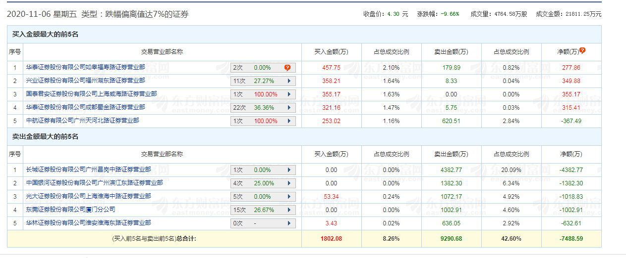626x258 pixels.
Task: Click the arrow icon in 中航证券广州天河北路 row
Action: [x=288, y=121]
